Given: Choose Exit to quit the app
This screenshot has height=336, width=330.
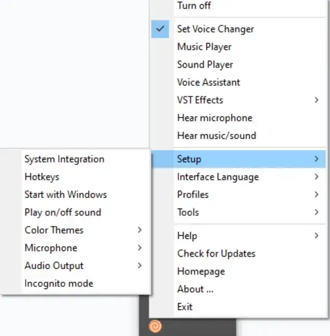Looking at the screenshot, I should tap(185, 307).
